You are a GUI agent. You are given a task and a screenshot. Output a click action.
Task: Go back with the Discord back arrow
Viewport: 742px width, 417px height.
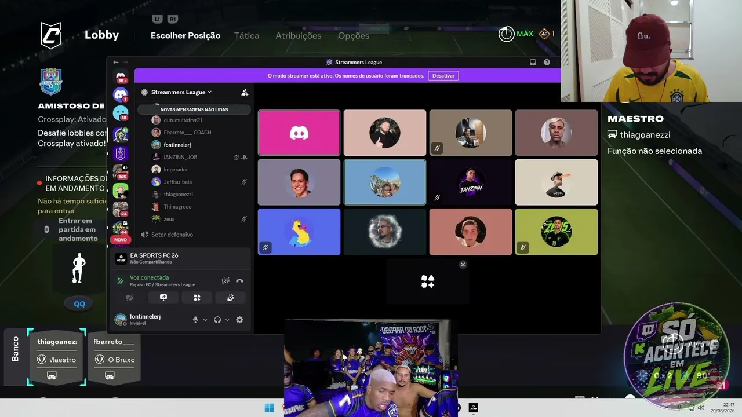116,62
